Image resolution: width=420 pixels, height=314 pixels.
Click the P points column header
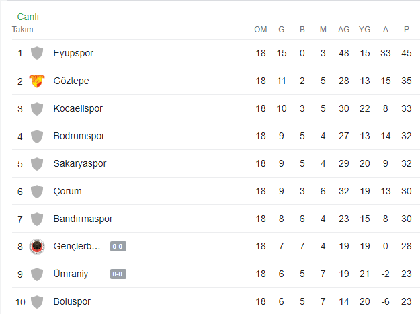pos(407,30)
